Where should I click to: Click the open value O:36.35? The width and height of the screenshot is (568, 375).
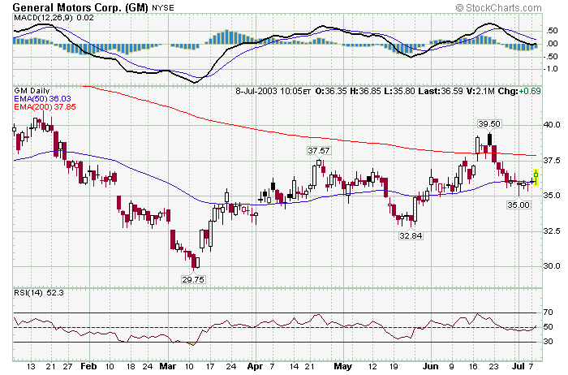tap(331, 91)
